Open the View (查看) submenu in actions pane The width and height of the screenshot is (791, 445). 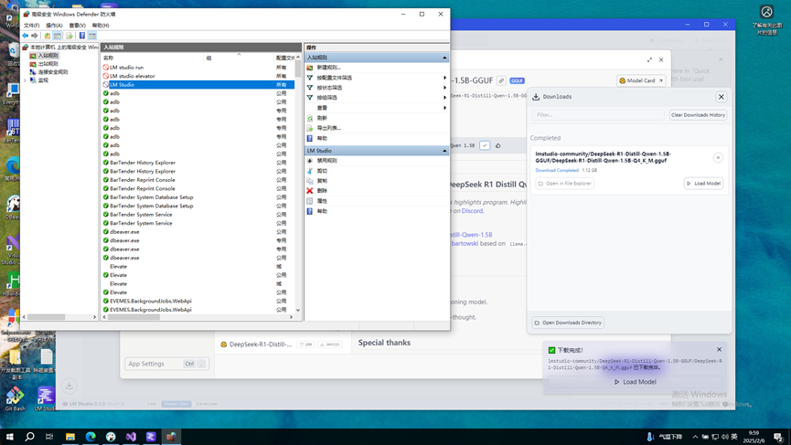376,108
